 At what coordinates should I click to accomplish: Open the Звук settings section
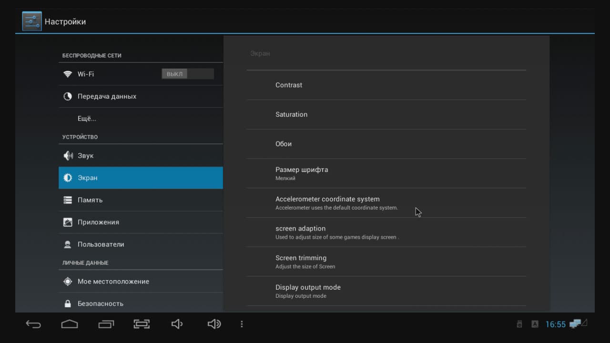[x=141, y=156]
